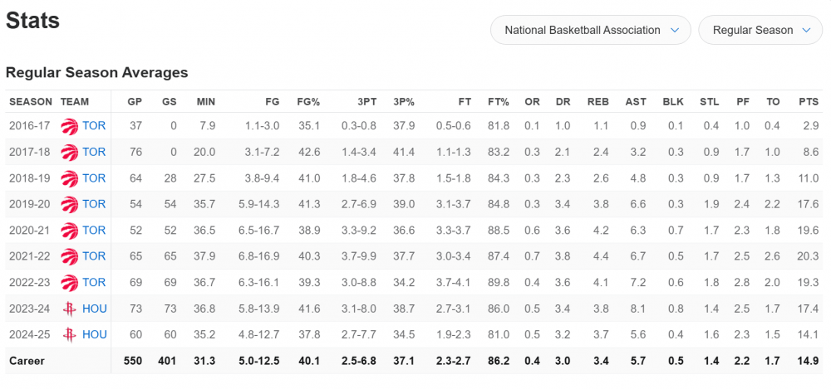
Task: Click Rockets logo in 2024-25 row
Action: click(x=70, y=335)
